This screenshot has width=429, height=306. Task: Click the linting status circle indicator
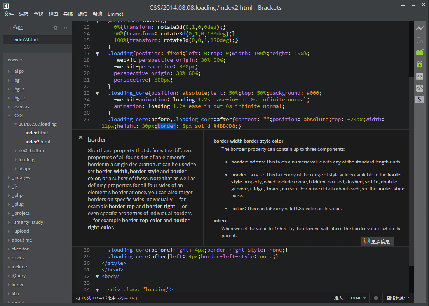pyautogui.click(x=376, y=298)
